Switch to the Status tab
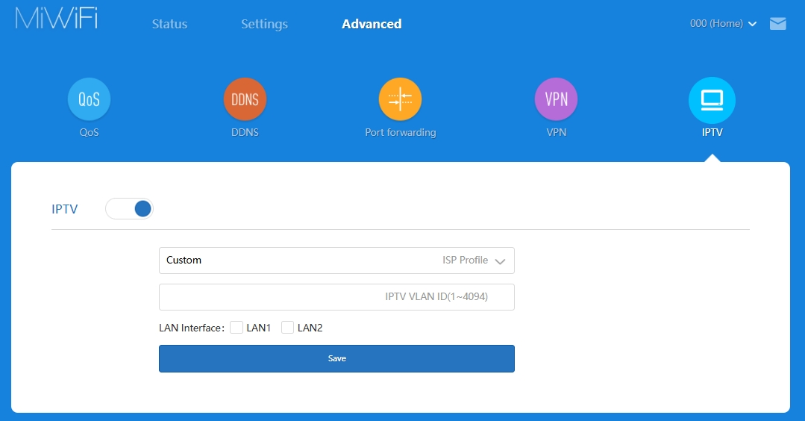805x421 pixels. (169, 25)
